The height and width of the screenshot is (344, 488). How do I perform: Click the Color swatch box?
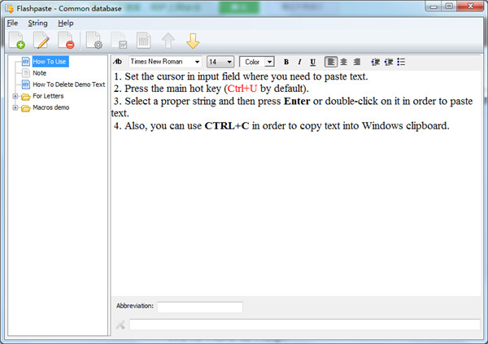point(252,62)
